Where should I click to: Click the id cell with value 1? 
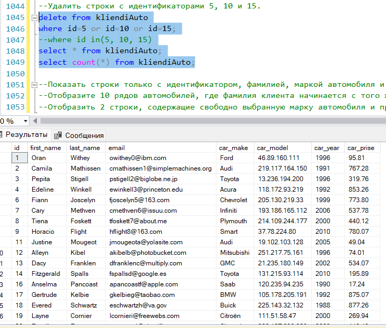[19, 158]
